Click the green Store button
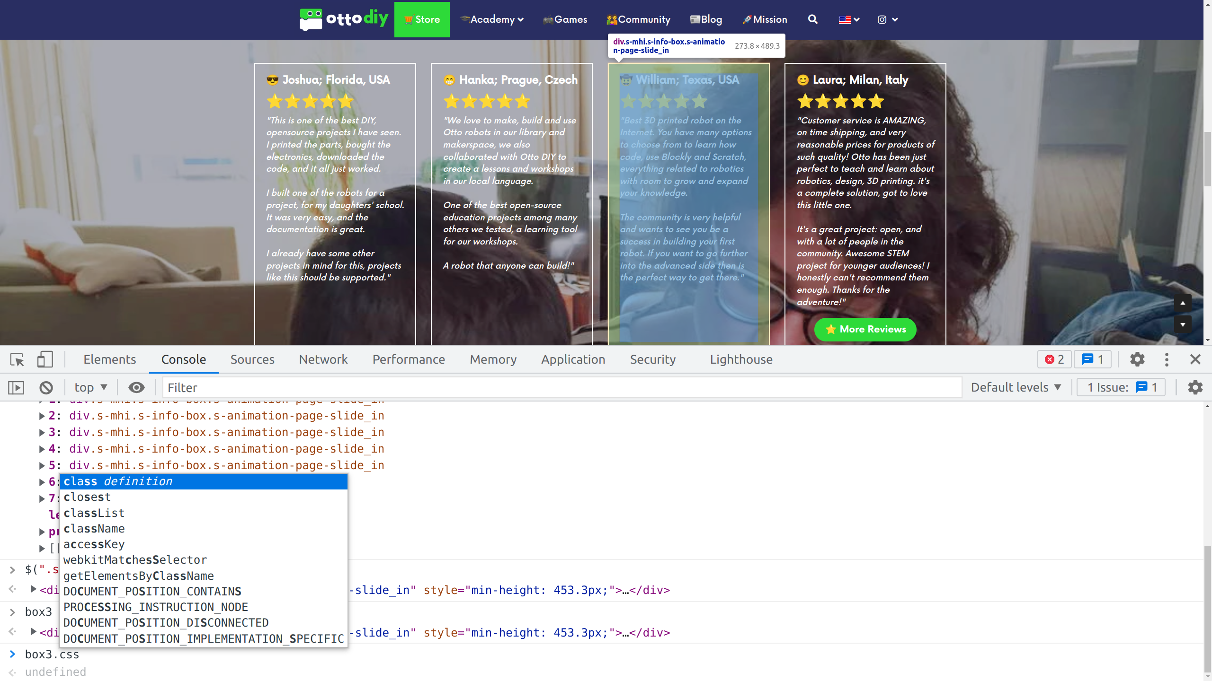Image resolution: width=1212 pixels, height=681 pixels. click(x=422, y=19)
